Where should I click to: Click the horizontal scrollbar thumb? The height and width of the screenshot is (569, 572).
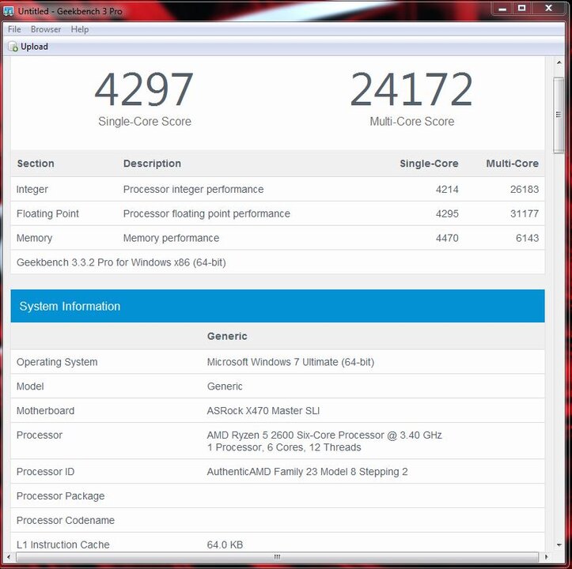click(277, 557)
